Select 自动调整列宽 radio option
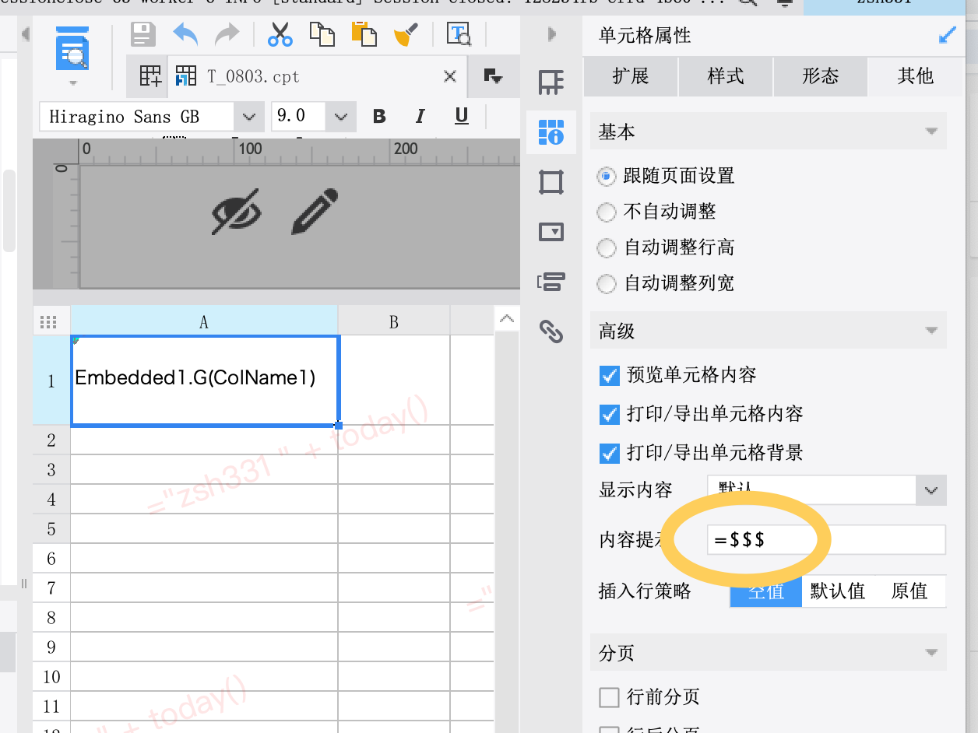The width and height of the screenshot is (978, 733). (x=607, y=283)
